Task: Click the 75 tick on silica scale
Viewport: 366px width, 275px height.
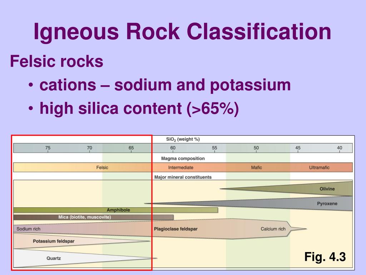Action: (x=48, y=148)
